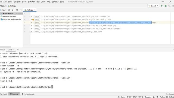This screenshot has height=98, width=174.
Task: Open the View menu
Action: tap(10, 2)
